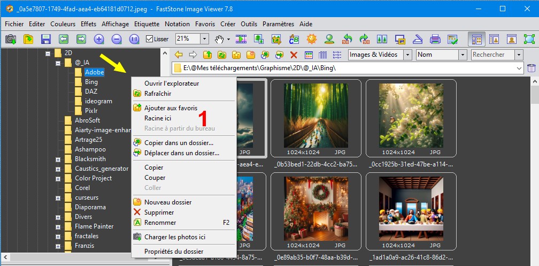Viewport: 539px width, 266px height.
Task: Open the Outils menu
Action: 249,24
